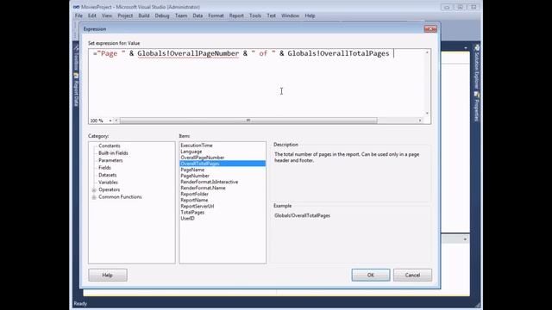The image size is (552, 310).
Task: Select RenderFormat.IsInteractive in Item list
Action: (x=223, y=182)
